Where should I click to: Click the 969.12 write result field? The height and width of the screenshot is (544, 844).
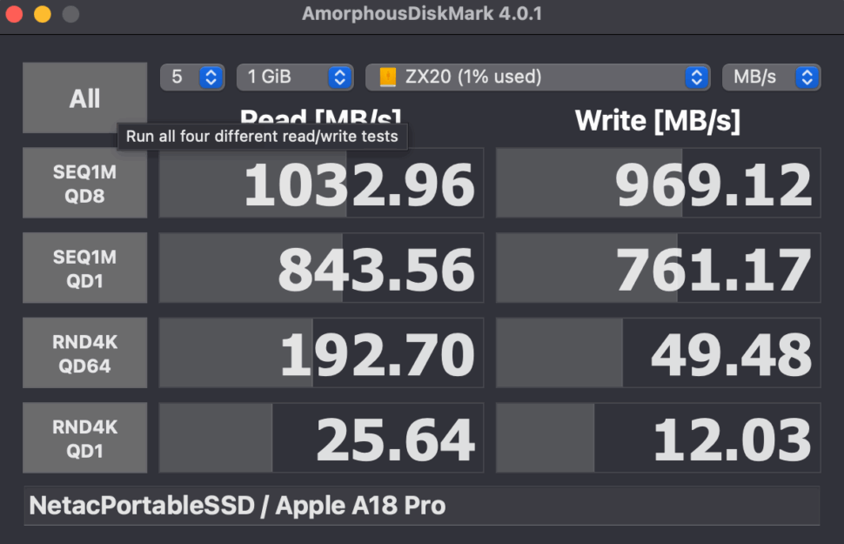click(x=658, y=183)
